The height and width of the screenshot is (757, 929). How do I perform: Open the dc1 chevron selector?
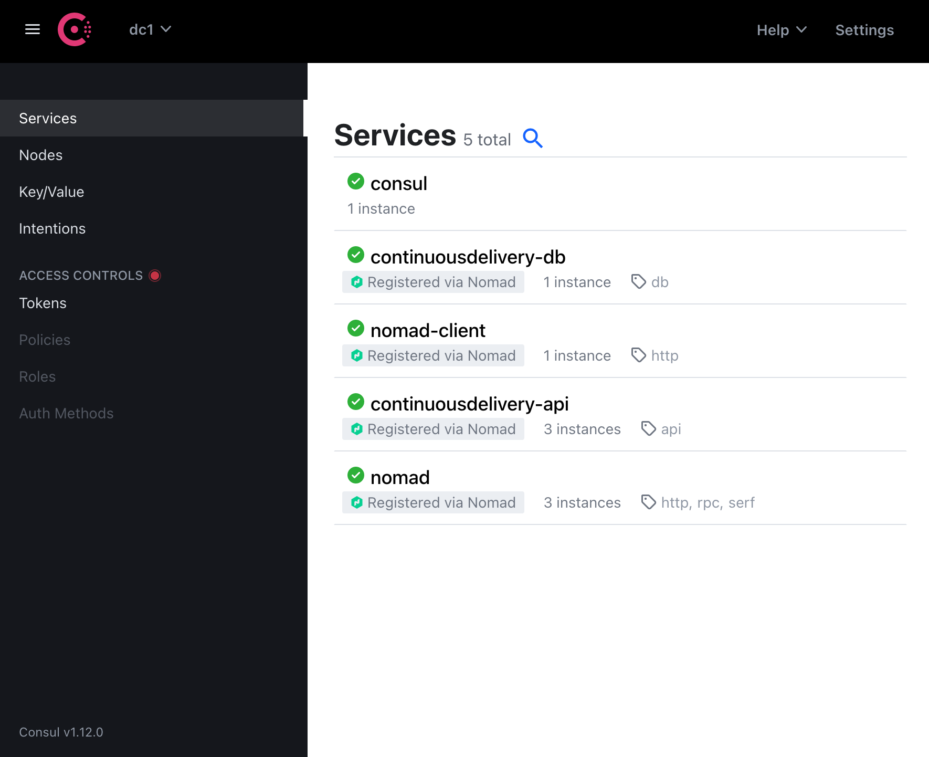[x=166, y=30]
